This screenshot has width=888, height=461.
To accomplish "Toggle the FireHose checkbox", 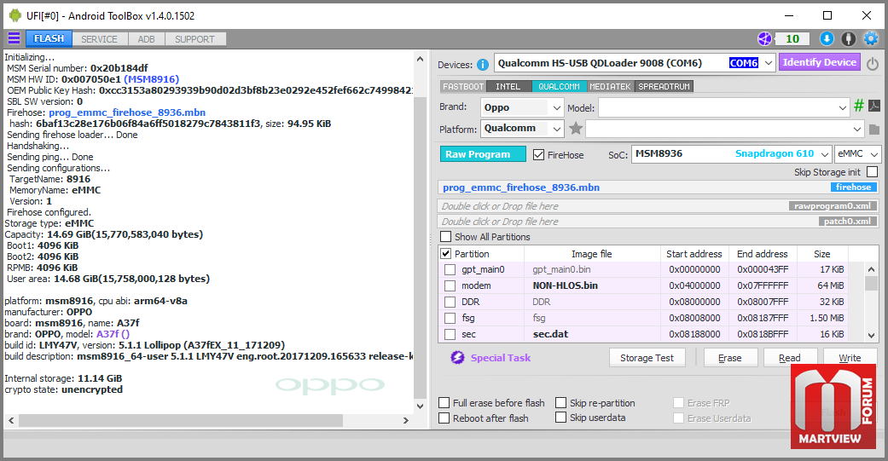I will click(x=538, y=154).
